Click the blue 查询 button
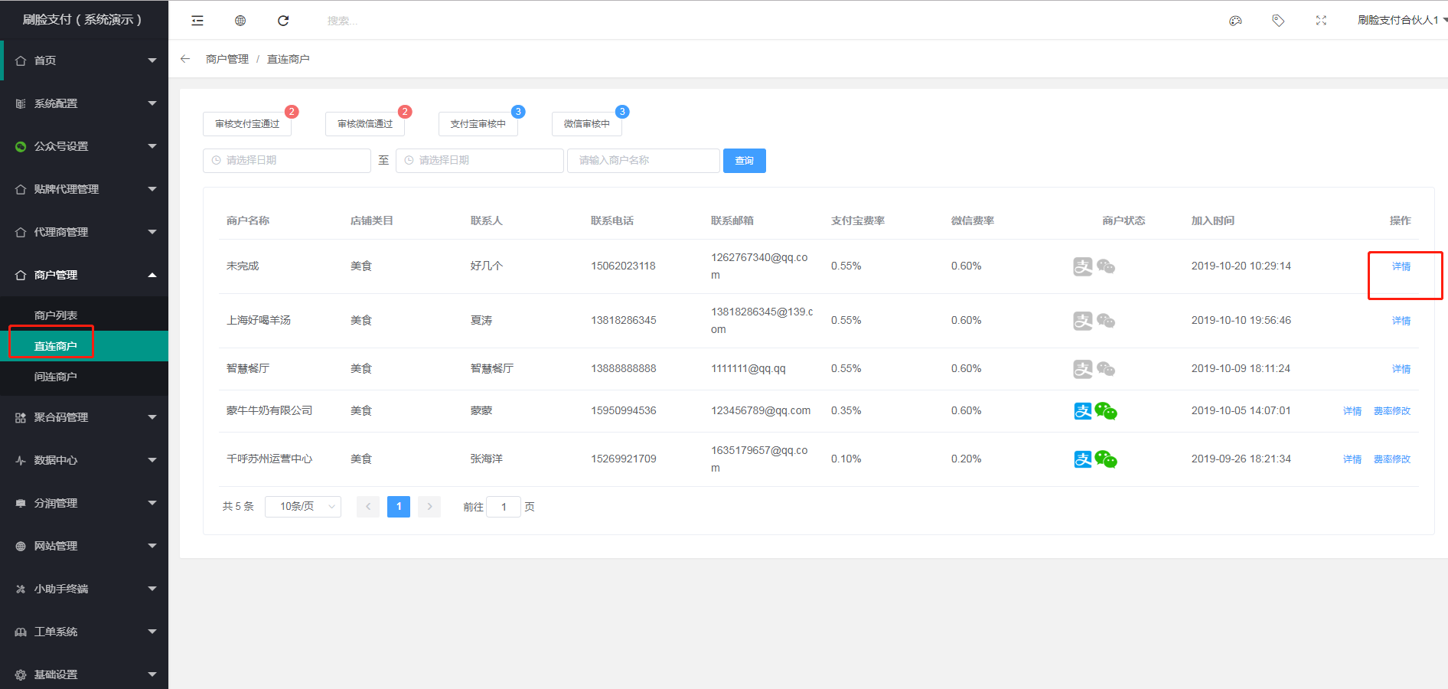Image resolution: width=1448 pixels, height=689 pixels. tap(745, 161)
